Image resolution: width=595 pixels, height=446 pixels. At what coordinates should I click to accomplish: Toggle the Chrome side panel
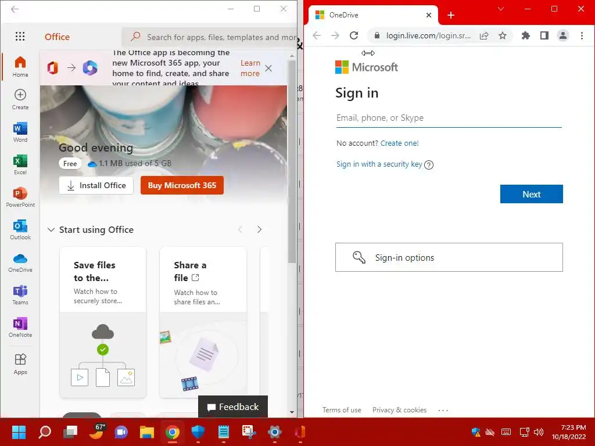click(x=544, y=35)
